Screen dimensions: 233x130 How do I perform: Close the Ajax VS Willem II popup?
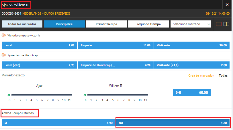point(227,5)
